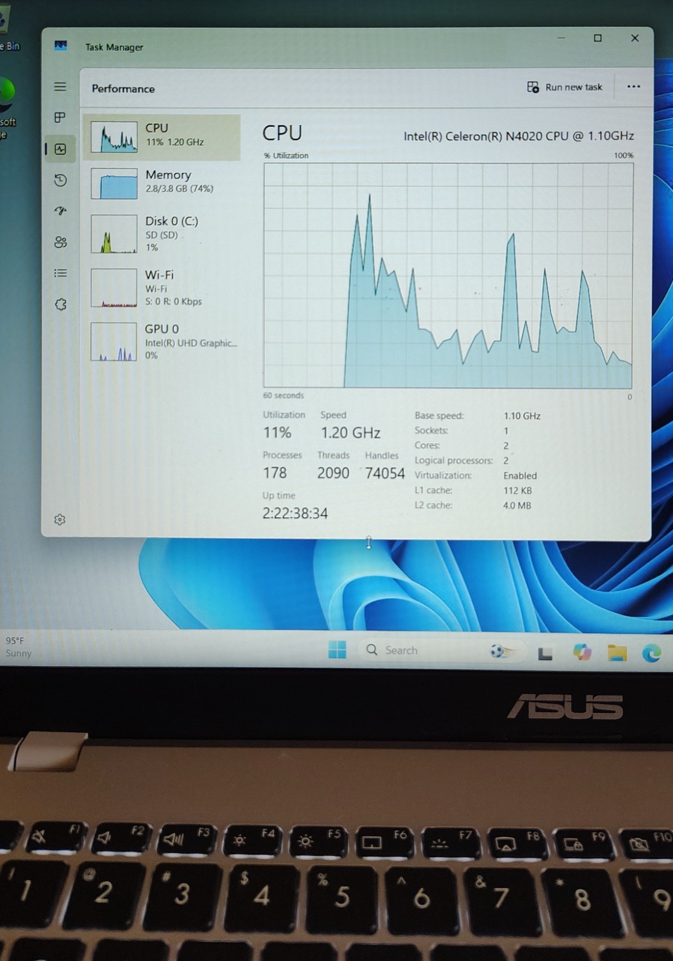Screen dimensions: 673x961
Task: Click Run new task button
Action: (564, 87)
